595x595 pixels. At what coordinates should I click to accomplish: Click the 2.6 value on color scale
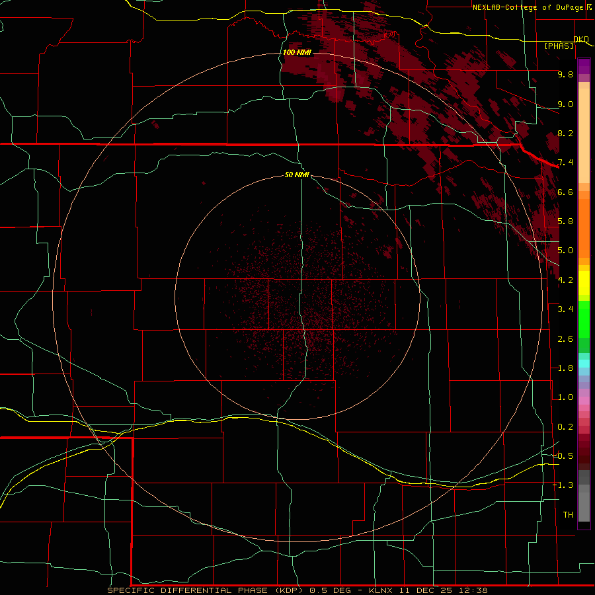565,339
